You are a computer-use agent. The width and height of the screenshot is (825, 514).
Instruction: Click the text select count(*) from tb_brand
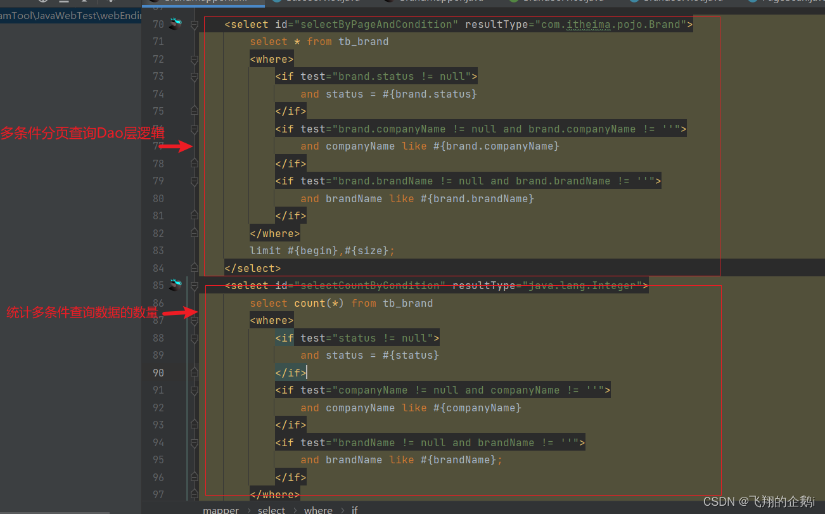342,303
